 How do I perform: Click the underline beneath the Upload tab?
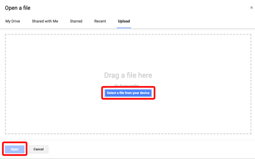click(124, 28)
